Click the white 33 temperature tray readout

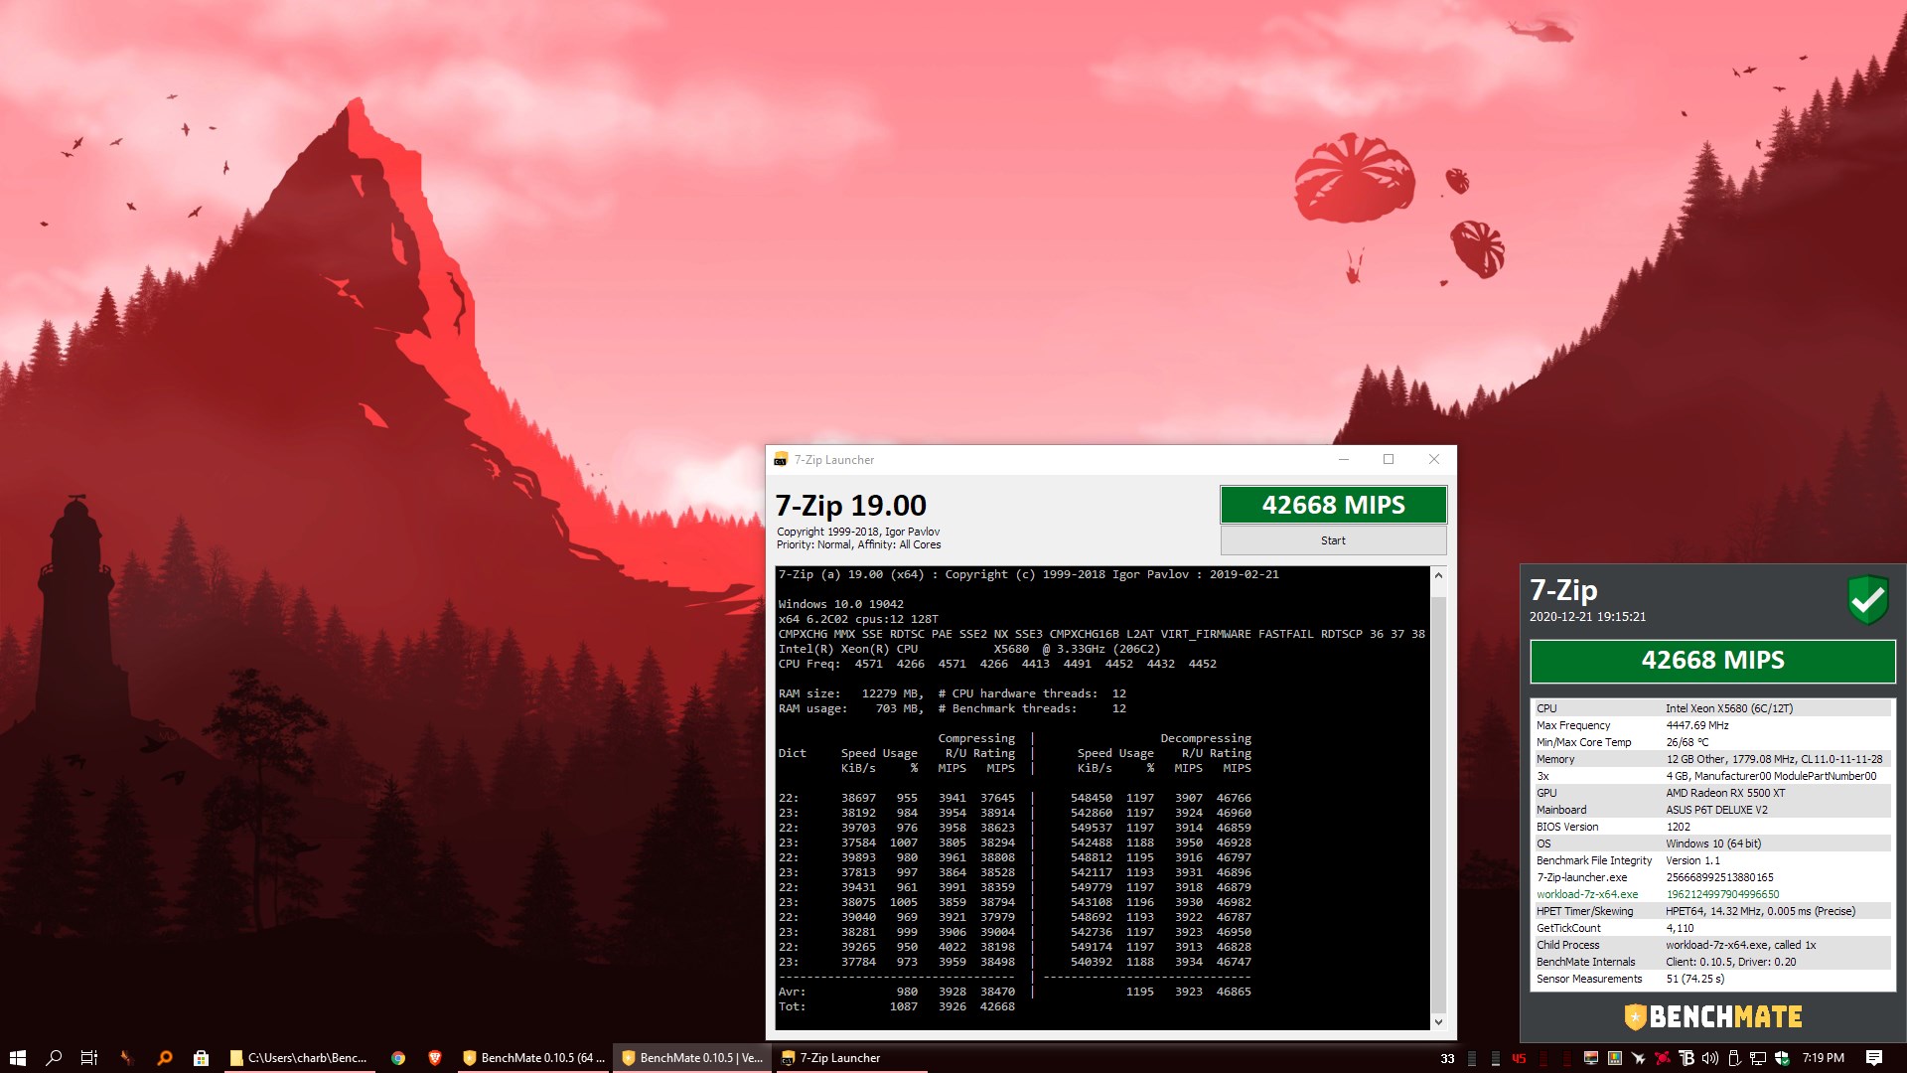point(1447,1058)
